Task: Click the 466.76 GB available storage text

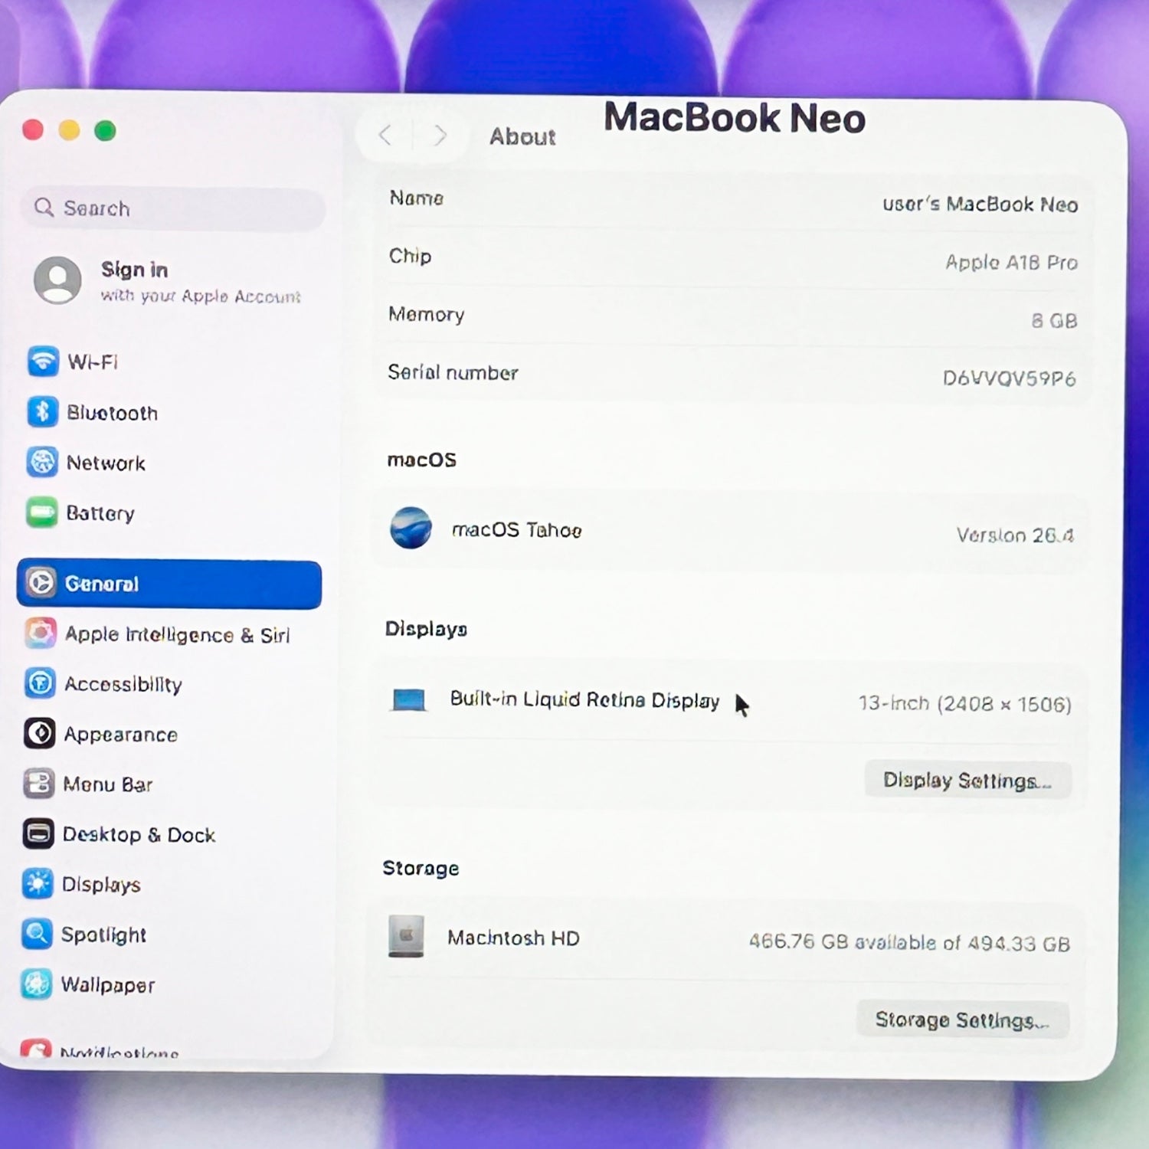Action: [909, 942]
